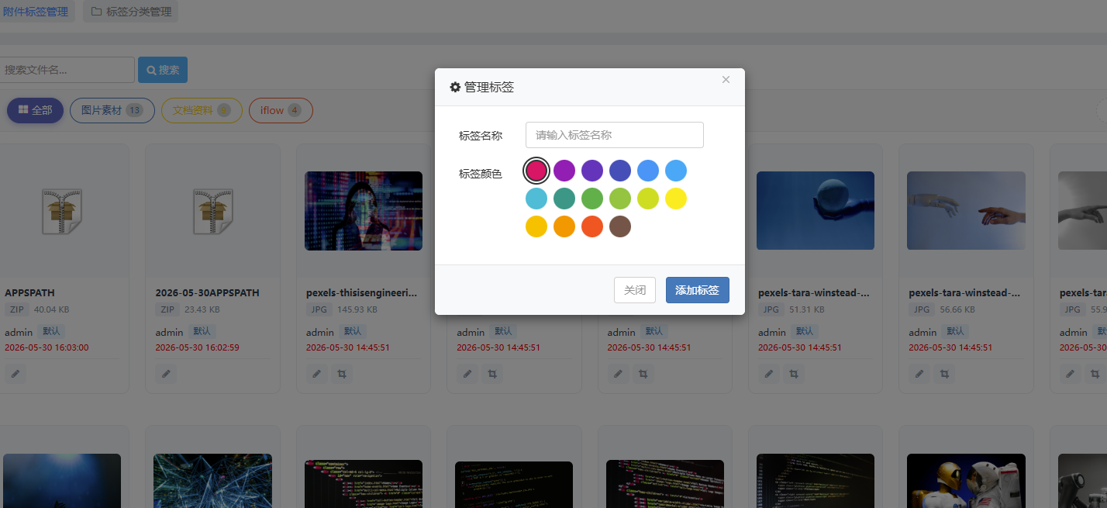Select the brown color swatch
The height and width of the screenshot is (508, 1107).
tap(620, 226)
